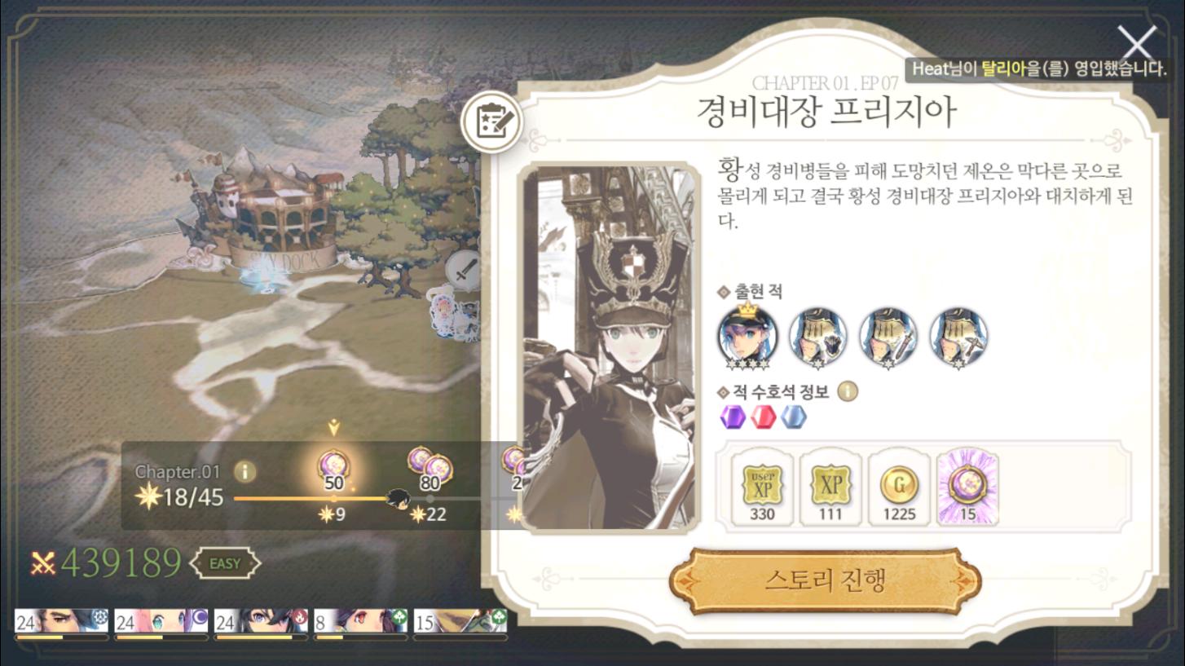The image size is (1185, 666).
Task: Select the enemy guard with hammer icon
Action: point(958,337)
